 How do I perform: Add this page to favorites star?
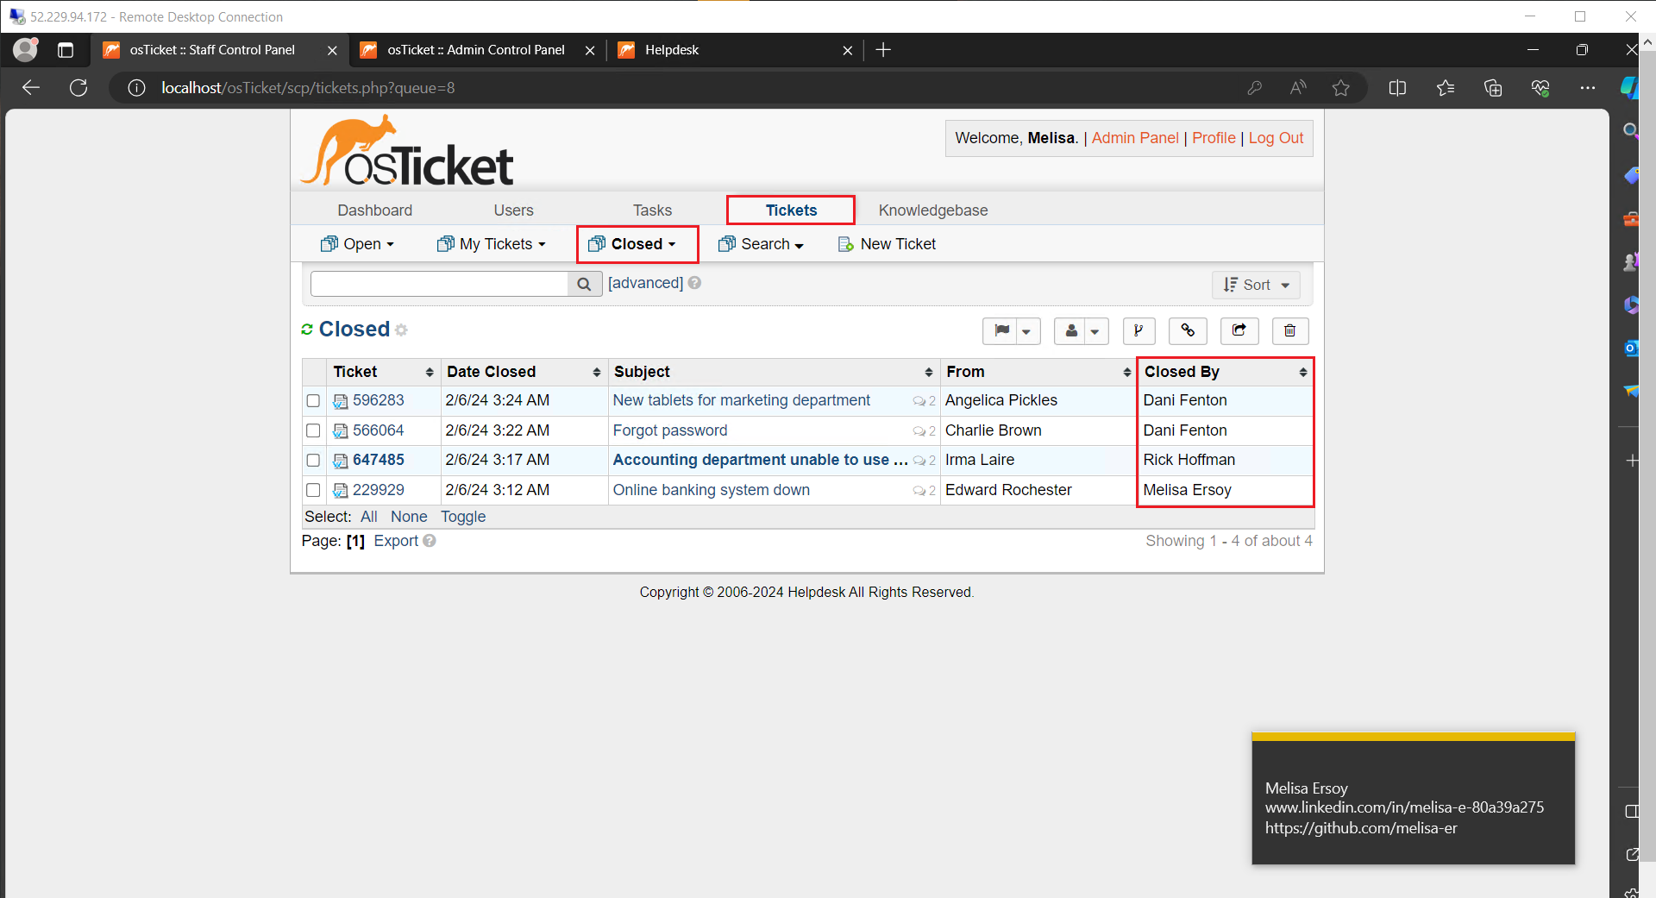click(x=1340, y=87)
